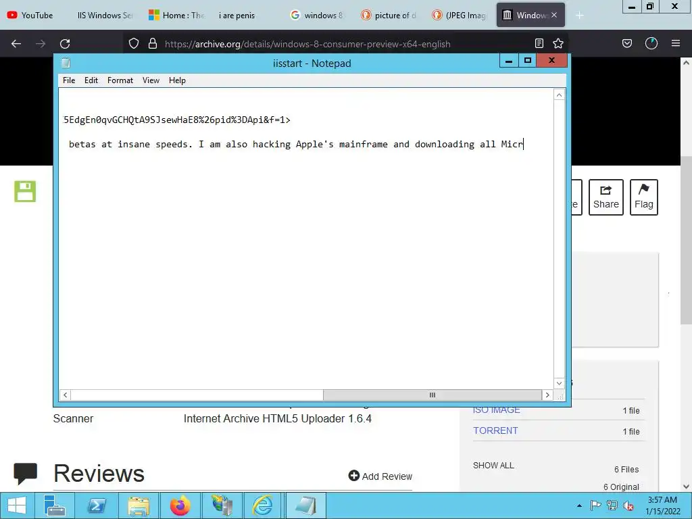Click Notepad title bar document icon

coord(66,63)
